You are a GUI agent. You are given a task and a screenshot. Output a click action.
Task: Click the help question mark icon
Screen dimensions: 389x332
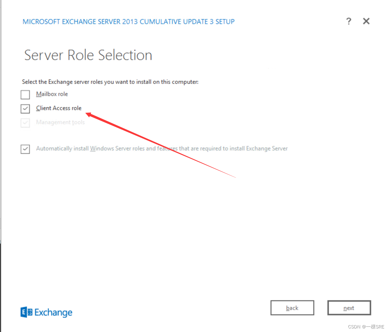click(x=348, y=21)
